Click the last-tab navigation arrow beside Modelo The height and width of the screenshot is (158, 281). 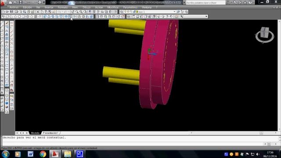click(x=27, y=133)
